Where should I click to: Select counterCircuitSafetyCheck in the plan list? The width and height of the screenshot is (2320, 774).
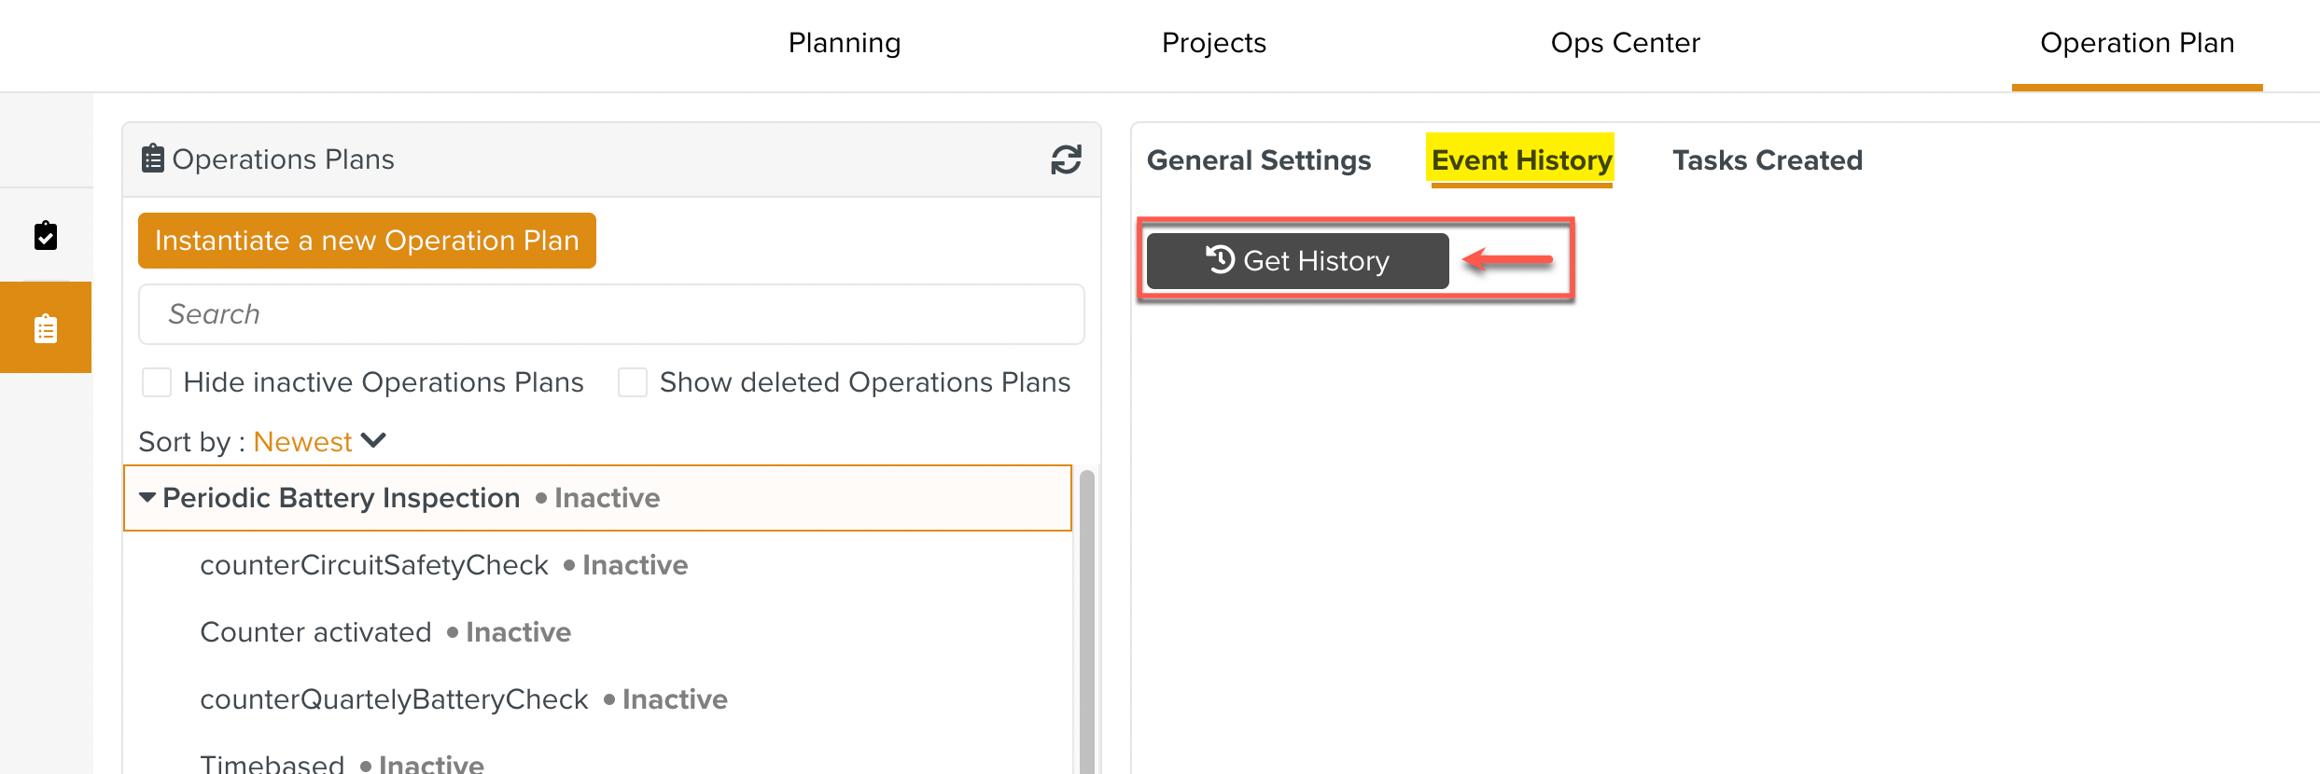pyautogui.click(x=374, y=565)
